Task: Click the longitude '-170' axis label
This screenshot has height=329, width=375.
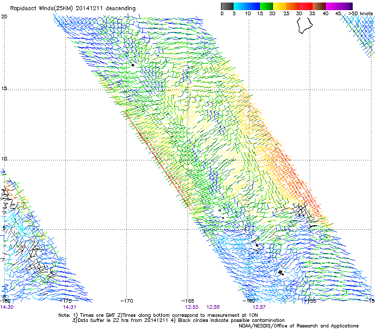Action: point(127,301)
